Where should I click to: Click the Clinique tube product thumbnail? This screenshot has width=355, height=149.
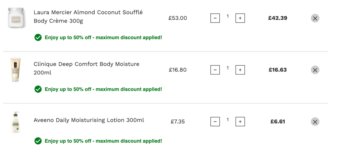pyautogui.click(x=16, y=70)
